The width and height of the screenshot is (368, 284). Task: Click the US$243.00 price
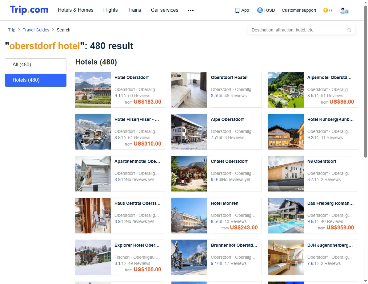coord(244,228)
